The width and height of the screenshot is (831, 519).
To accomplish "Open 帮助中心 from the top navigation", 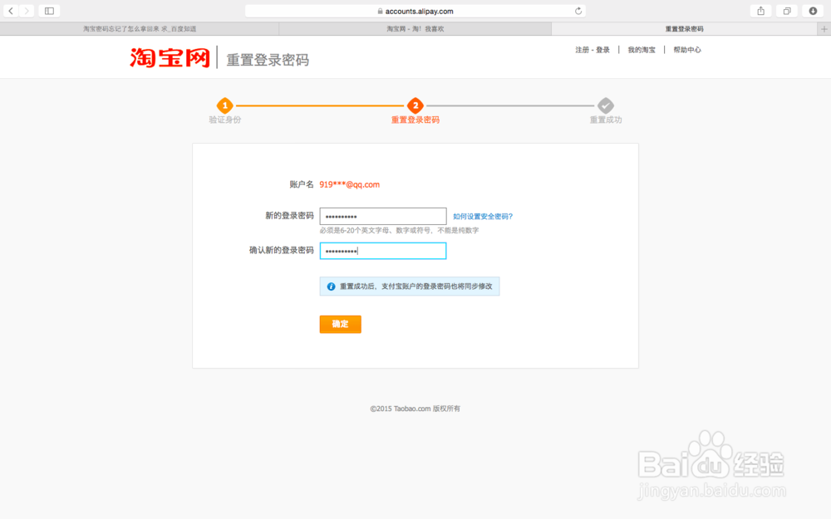I will 686,49.
